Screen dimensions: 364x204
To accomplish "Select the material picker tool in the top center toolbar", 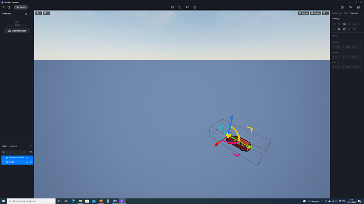I will (x=187, y=7).
